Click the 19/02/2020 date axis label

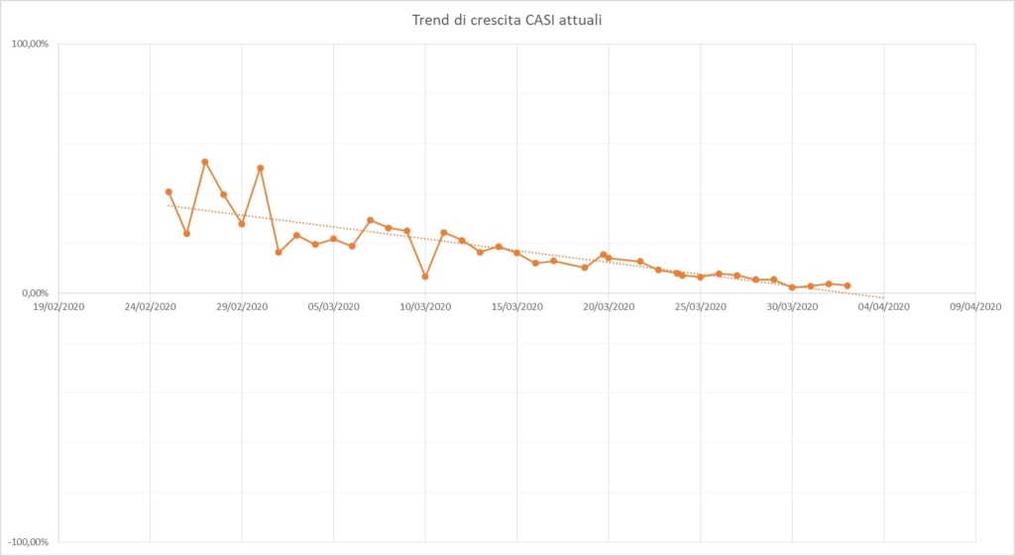58,307
